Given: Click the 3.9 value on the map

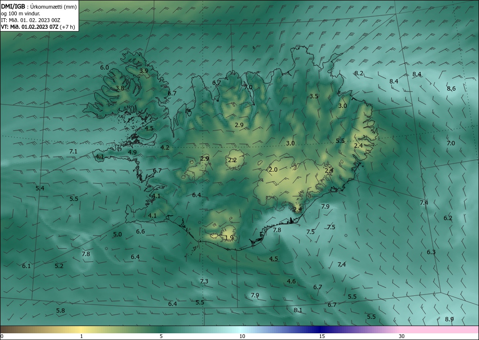Looking at the screenshot, I should pyautogui.click(x=144, y=70).
